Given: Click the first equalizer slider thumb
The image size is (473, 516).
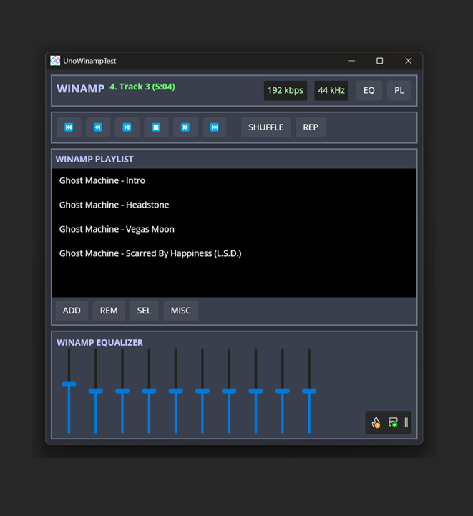Looking at the screenshot, I should (x=69, y=384).
